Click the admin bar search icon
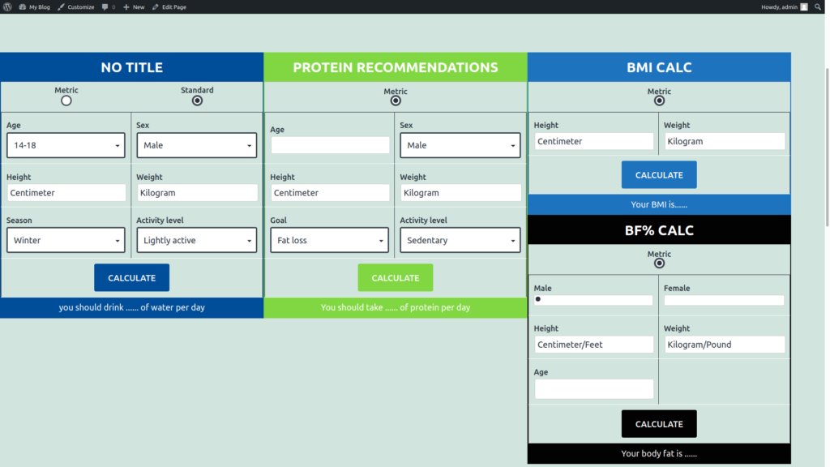The height and width of the screenshot is (467, 830). tap(818, 6)
